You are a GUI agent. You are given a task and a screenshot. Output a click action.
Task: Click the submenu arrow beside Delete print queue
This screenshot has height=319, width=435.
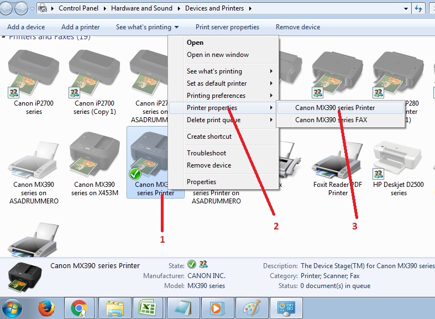click(x=271, y=120)
